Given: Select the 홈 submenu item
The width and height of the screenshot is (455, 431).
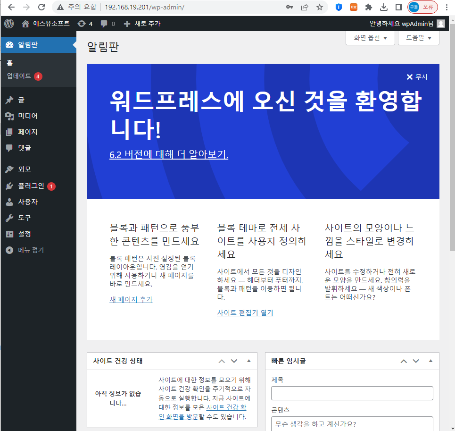Looking at the screenshot, I should 10,63.
